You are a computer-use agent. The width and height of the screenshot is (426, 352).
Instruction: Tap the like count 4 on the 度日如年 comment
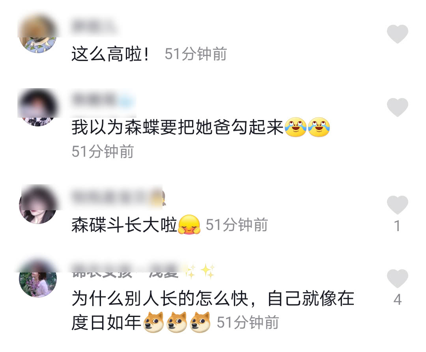[398, 300]
